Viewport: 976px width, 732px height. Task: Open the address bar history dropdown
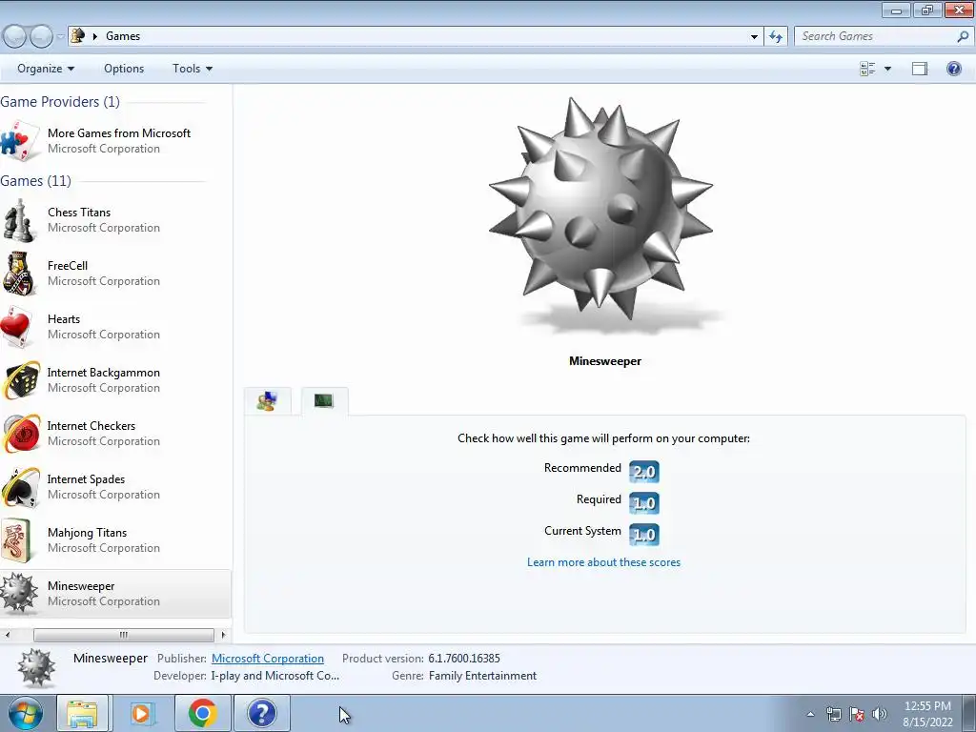tap(754, 37)
